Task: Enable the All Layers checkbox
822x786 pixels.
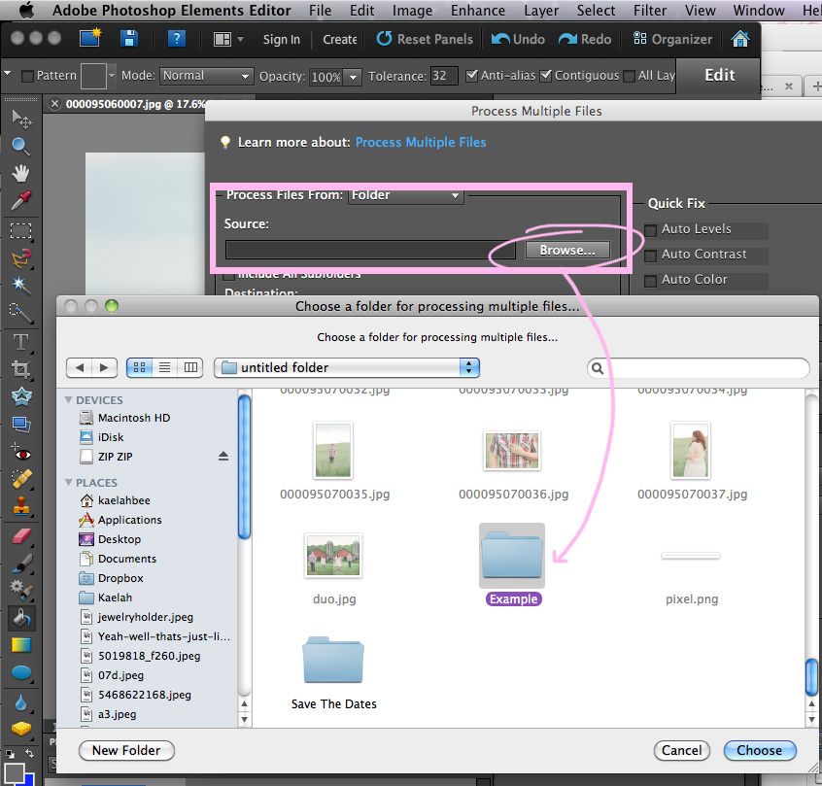Action: pyautogui.click(x=629, y=77)
